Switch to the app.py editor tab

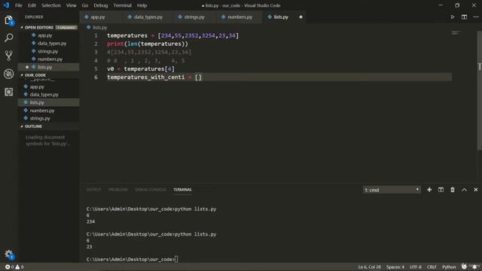tap(98, 17)
